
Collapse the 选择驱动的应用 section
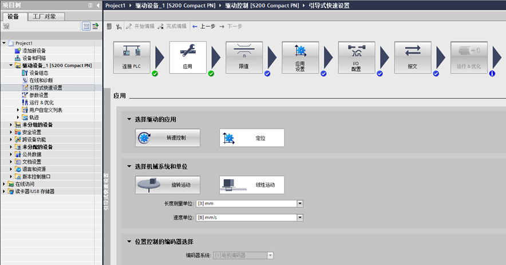click(x=129, y=119)
